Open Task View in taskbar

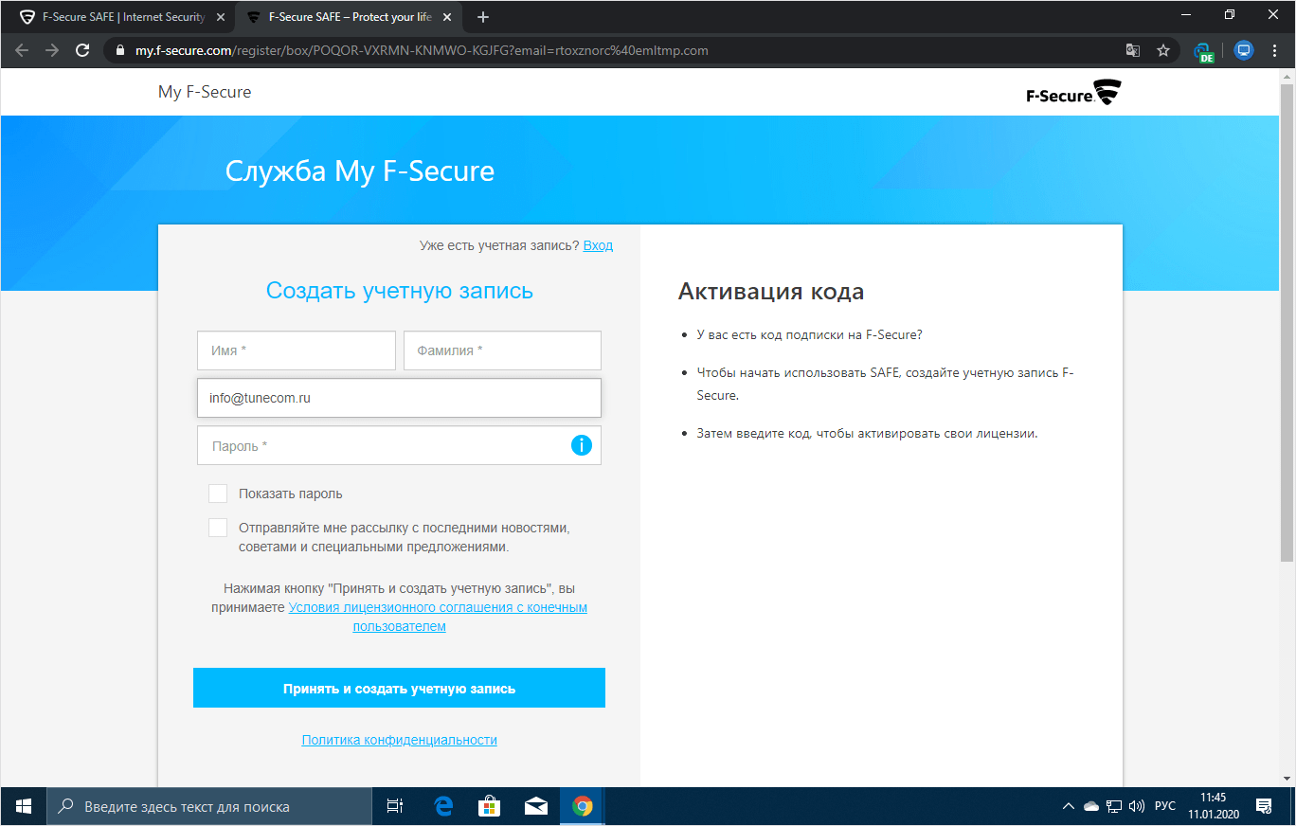click(395, 806)
